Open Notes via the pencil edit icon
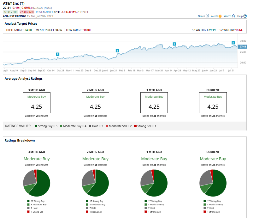The width and height of the screenshot is (253, 218). [x=207, y=16]
